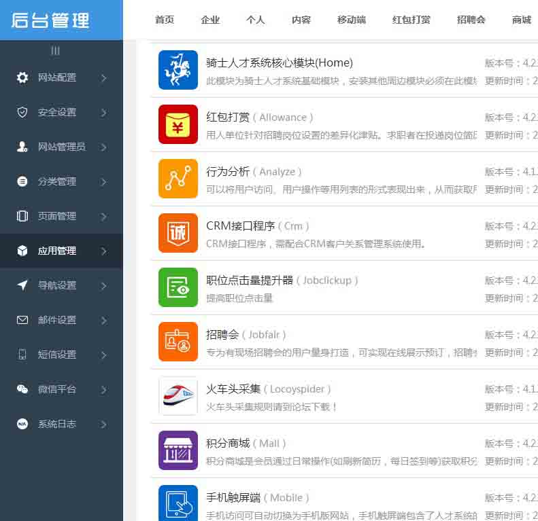Image resolution: width=538 pixels, height=521 pixels.
Task: Open the CRM module orange shield icon
Action: (x=178, y=233)
